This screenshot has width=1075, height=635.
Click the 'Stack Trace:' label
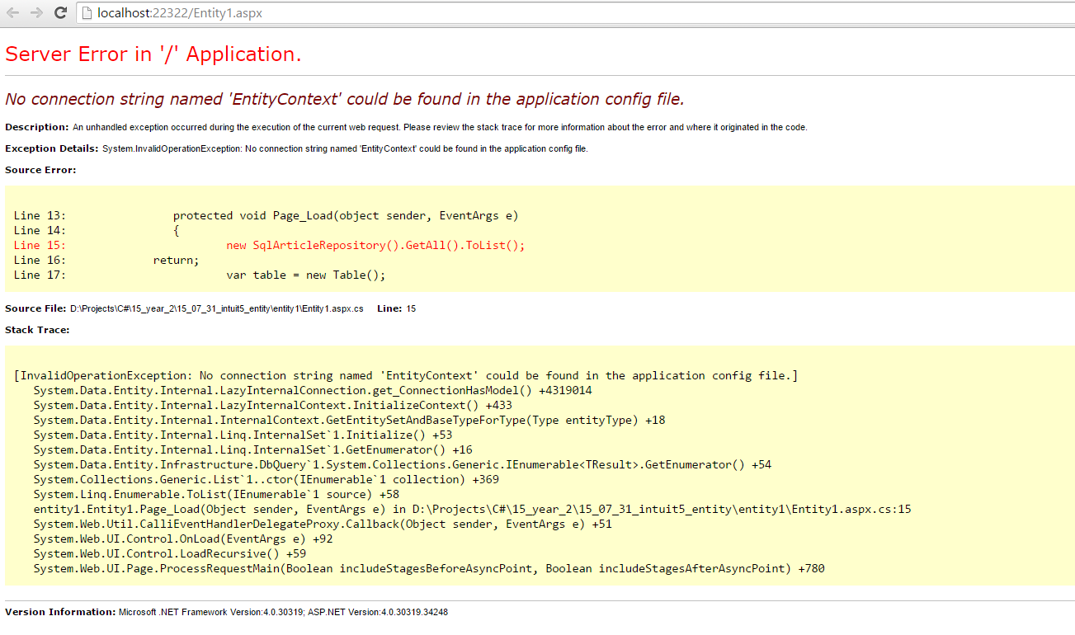[x=37, y=330]
